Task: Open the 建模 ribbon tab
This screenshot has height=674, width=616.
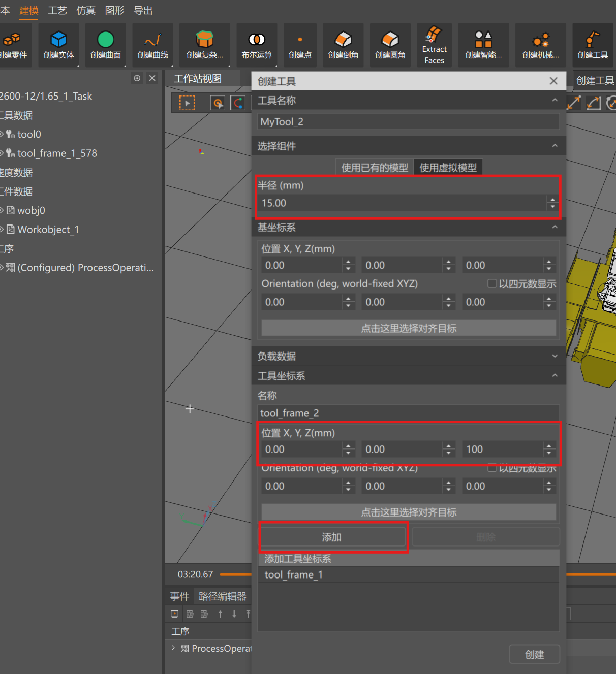Action: pyautogui.click(x=29, y=10)
